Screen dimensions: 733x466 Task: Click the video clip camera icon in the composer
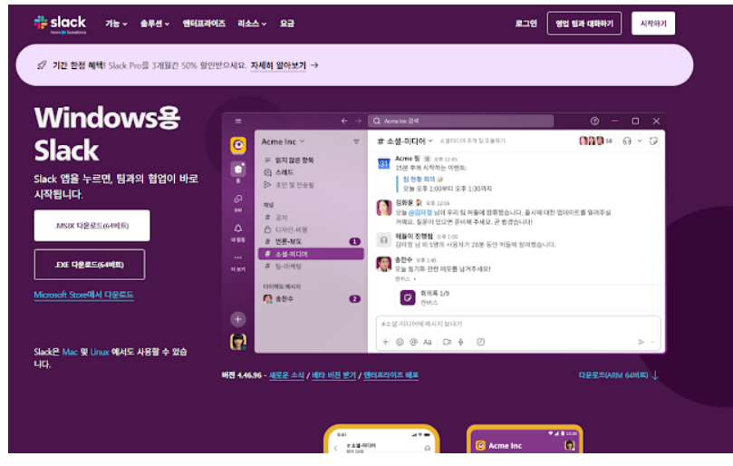[447, 342]
